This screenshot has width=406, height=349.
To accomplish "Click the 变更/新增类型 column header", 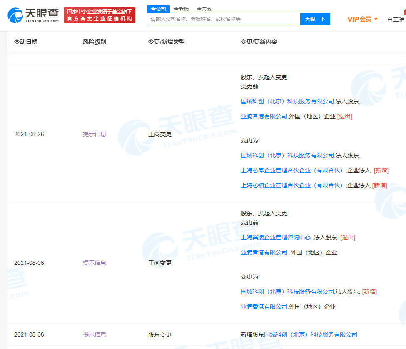I will point(166,42).
